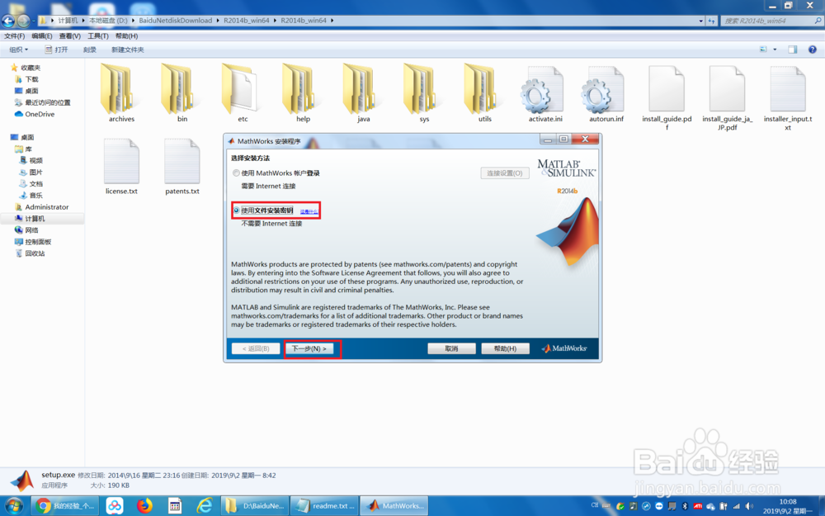Click the change view icon in toolbar
The width and height of the screenshot is (825, 516).
(763, 50)
